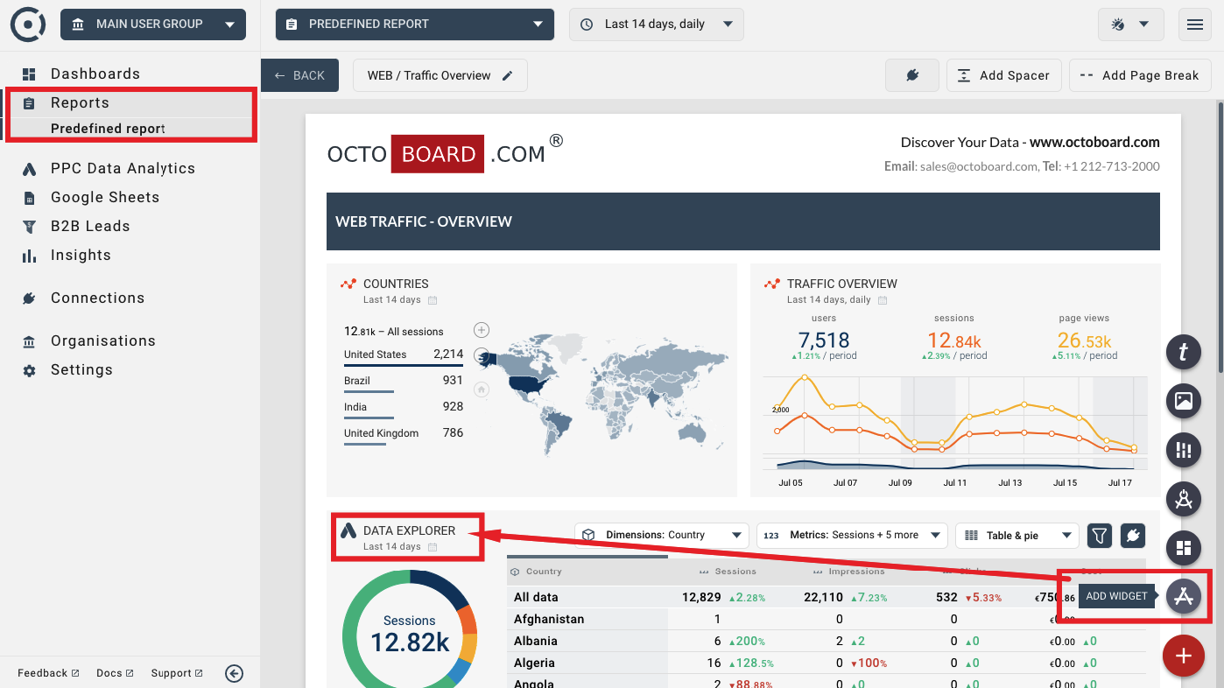Open Reports in sidebar
Viewport: 1224px width, 688px height.
[x=80, y=102]
